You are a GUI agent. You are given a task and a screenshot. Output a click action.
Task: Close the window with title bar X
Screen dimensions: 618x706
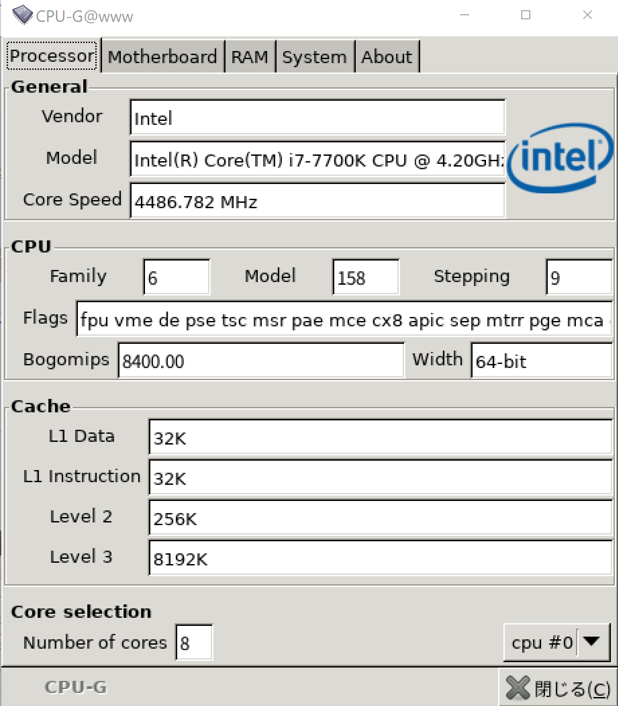[x=588, y=15]
